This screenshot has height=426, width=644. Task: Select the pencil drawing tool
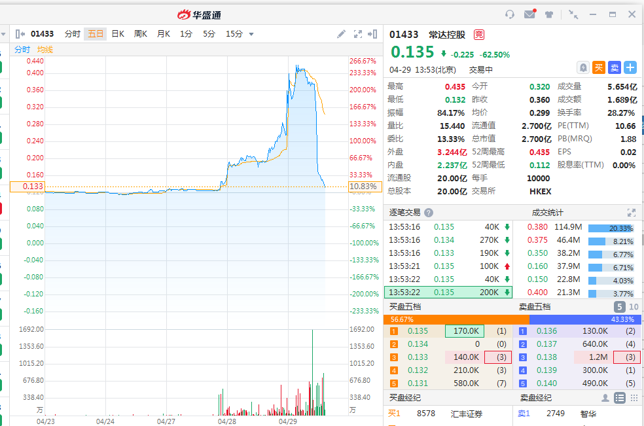coord(341,34)
